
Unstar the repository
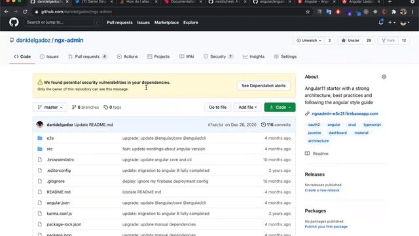350,41
